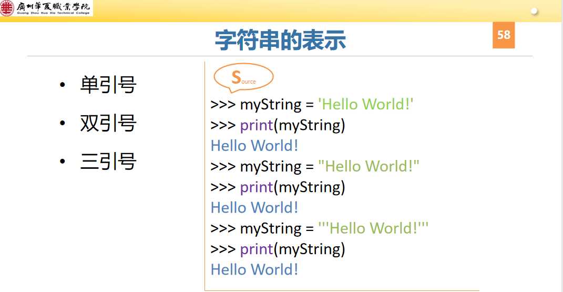The height and width of the screenshot is (292, 563).
Task: Click the orange Source speech bubble
Action: tap(243, 78)
